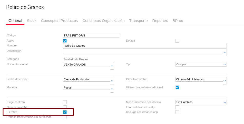Click the Traslado de Granos category text

pyautogui.click(x=76, y=59)
